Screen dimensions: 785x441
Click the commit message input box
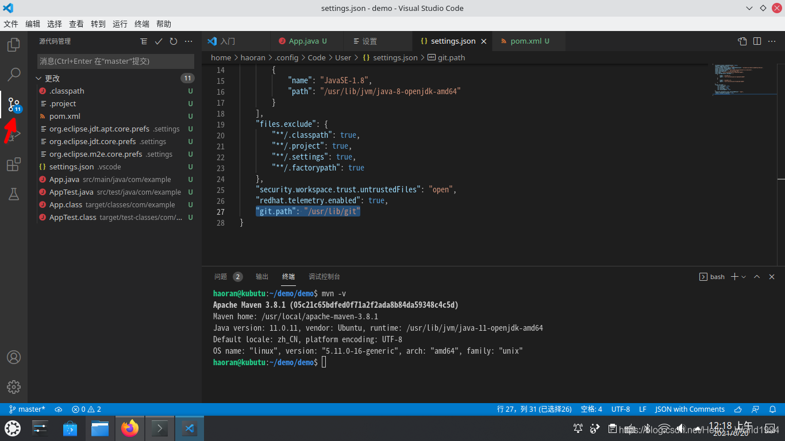click(x=116, y=61)
